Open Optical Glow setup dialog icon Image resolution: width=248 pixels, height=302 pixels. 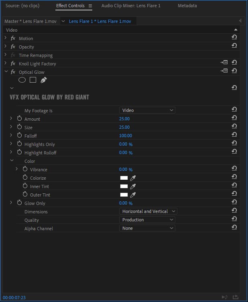click(224, 71)
